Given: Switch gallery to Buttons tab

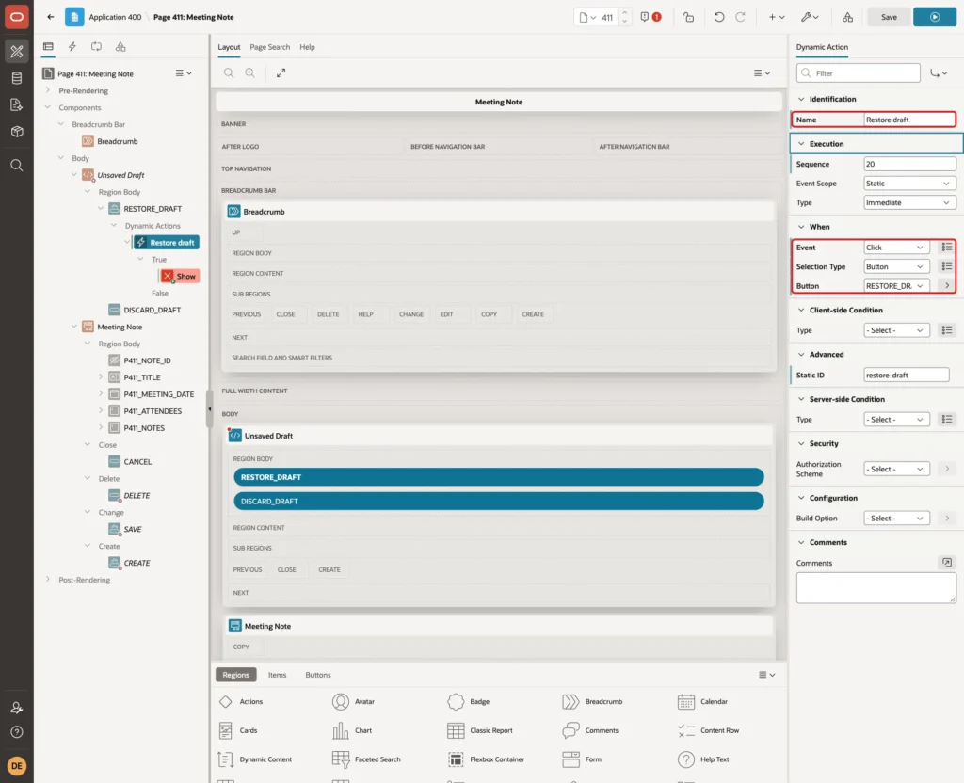Looking at the screenshot, I should pyautogui.click(x=318, y=675).
